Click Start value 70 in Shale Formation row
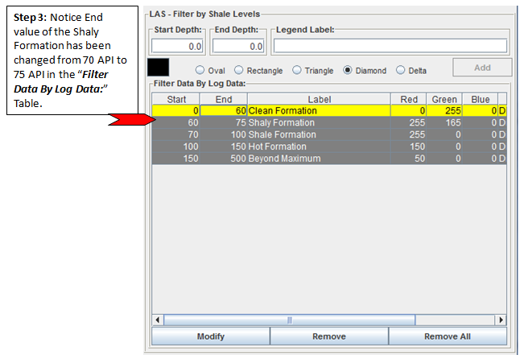The image size is (524, 359). click(176, 134)
